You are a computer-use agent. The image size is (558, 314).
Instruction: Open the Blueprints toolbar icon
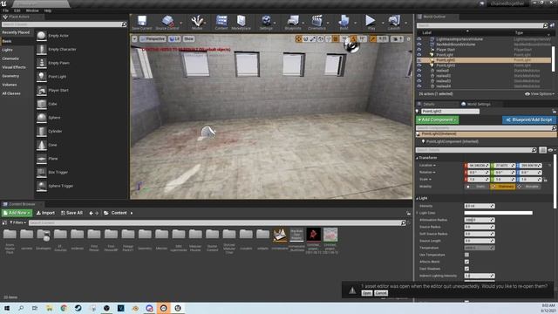[293, 23]
